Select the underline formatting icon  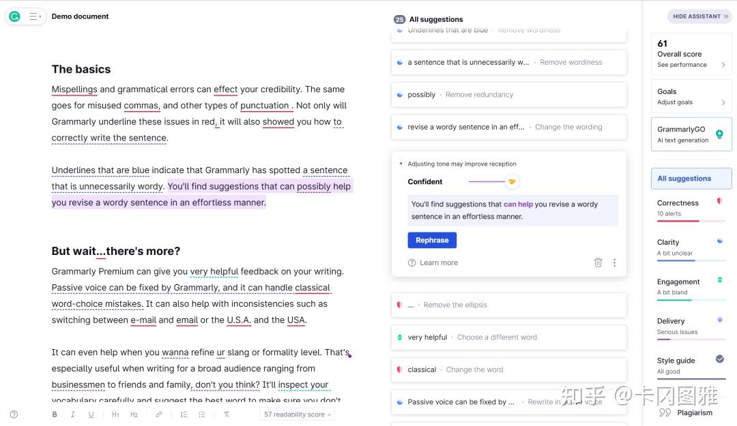click(91, 414)
